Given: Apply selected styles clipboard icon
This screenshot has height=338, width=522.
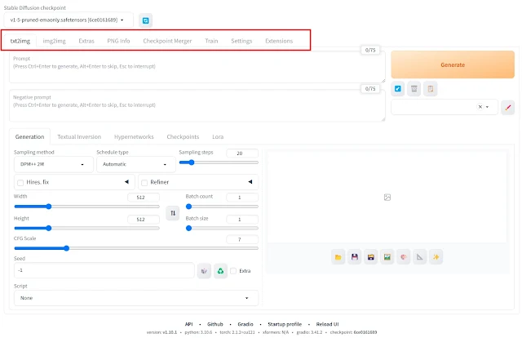Looking at the screenshot, I should pos(430,89).
